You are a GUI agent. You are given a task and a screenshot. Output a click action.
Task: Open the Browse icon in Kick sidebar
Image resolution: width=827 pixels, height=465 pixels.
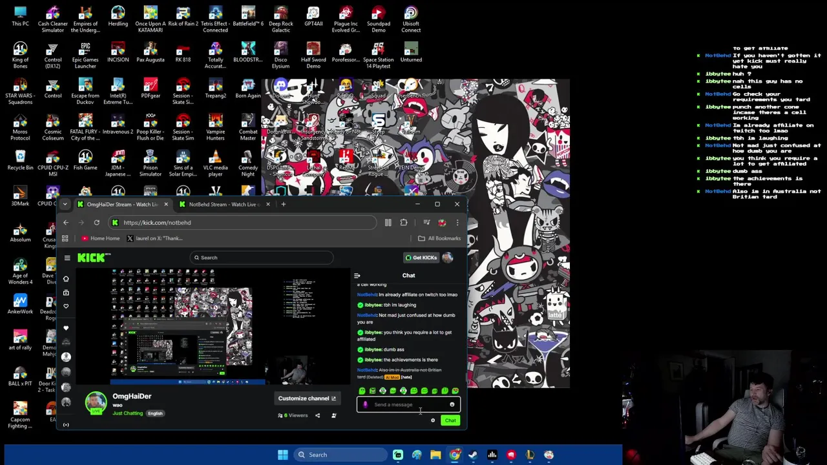66,293
